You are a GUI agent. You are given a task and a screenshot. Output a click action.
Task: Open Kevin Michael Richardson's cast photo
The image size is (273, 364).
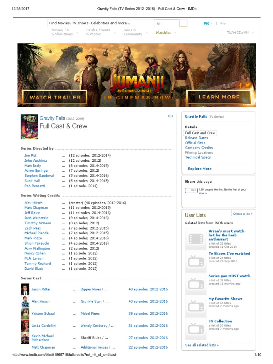point(25,338)
